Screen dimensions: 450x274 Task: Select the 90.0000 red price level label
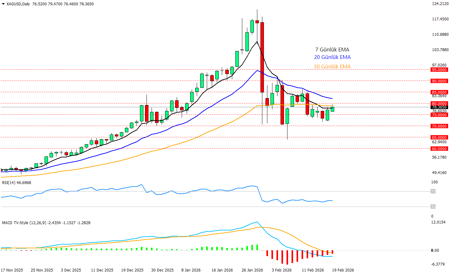tap(439, 81)
